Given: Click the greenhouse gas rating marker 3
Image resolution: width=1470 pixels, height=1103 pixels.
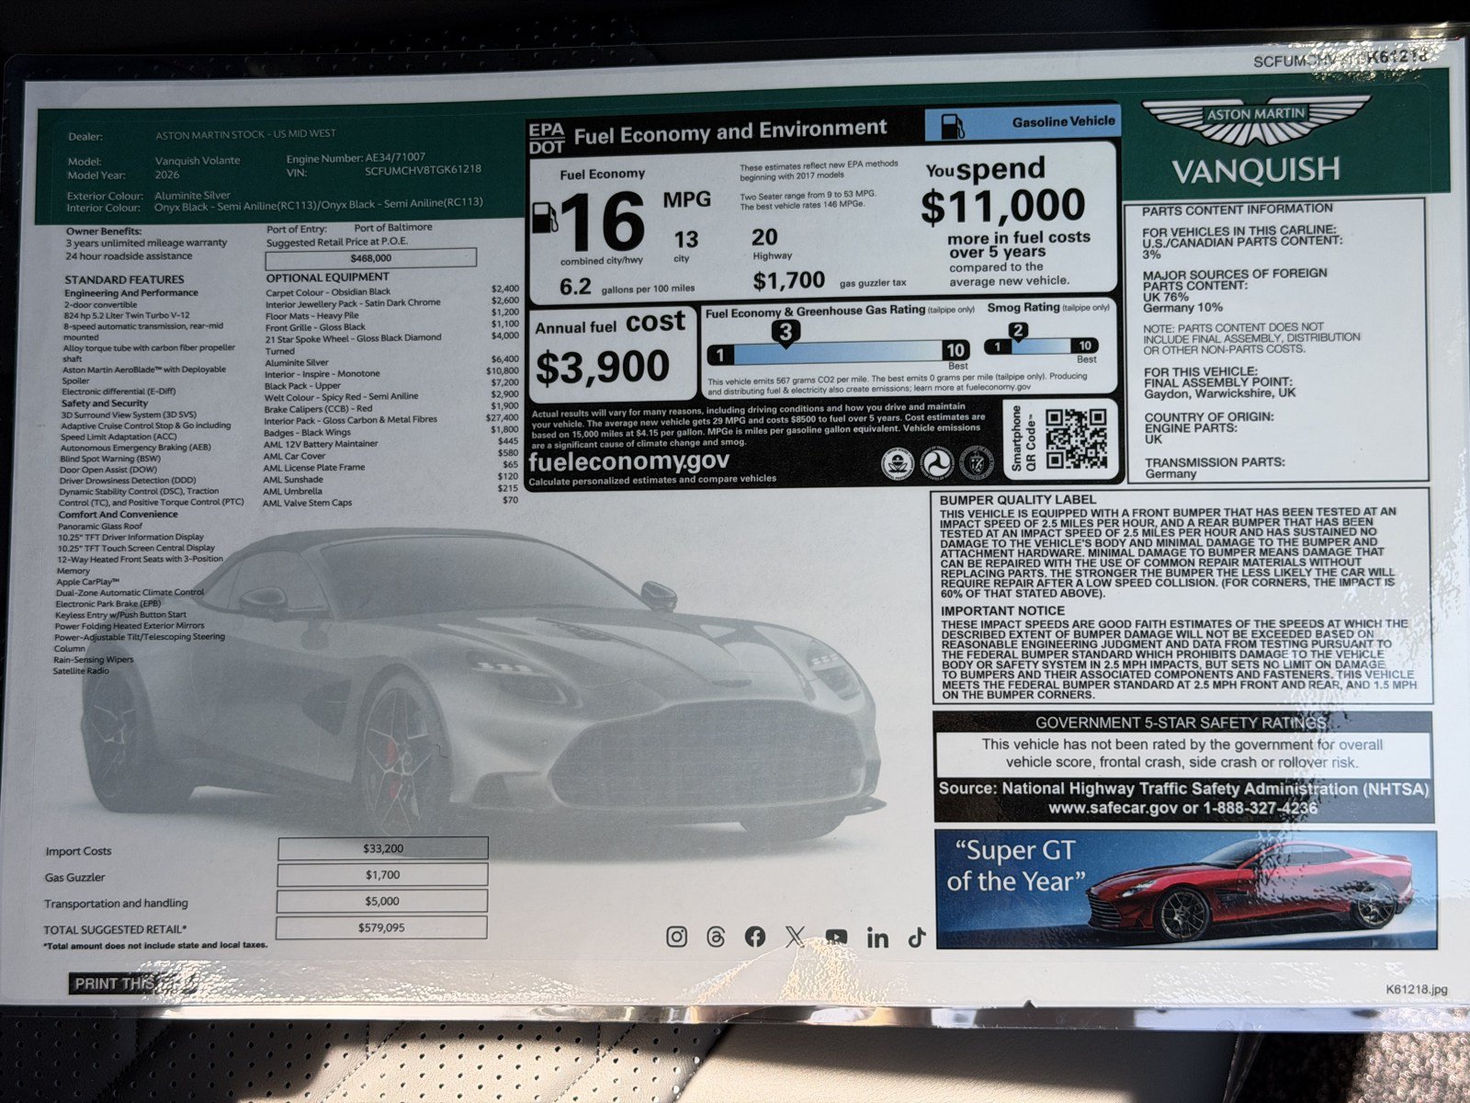Looking at the screenshot, I should [x=785, y=333].
